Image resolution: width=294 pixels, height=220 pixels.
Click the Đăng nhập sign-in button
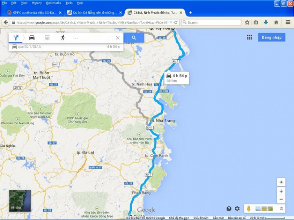(x=272, y=38)
